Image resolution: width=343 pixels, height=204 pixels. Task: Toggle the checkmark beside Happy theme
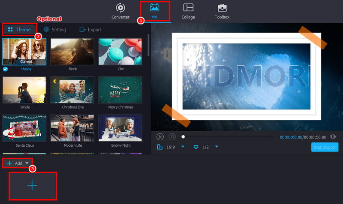pos(5,69)
